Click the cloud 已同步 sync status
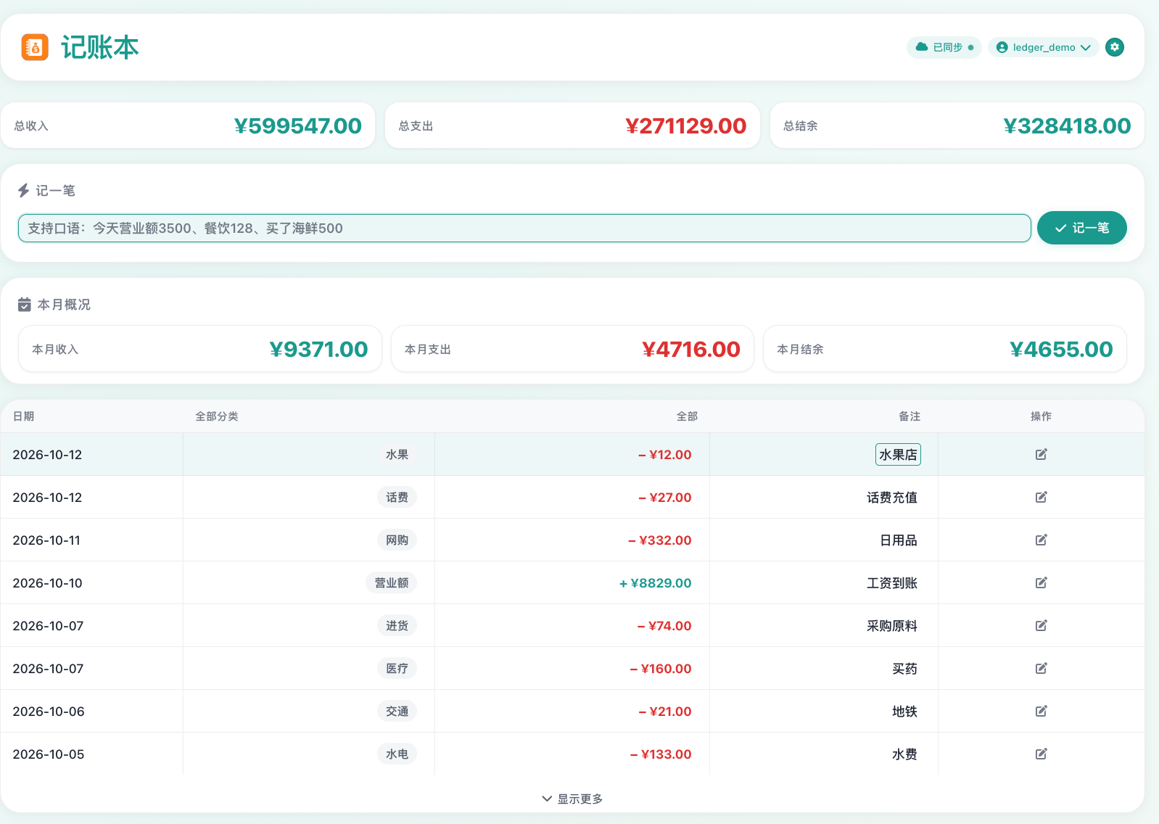 (944, 47)
